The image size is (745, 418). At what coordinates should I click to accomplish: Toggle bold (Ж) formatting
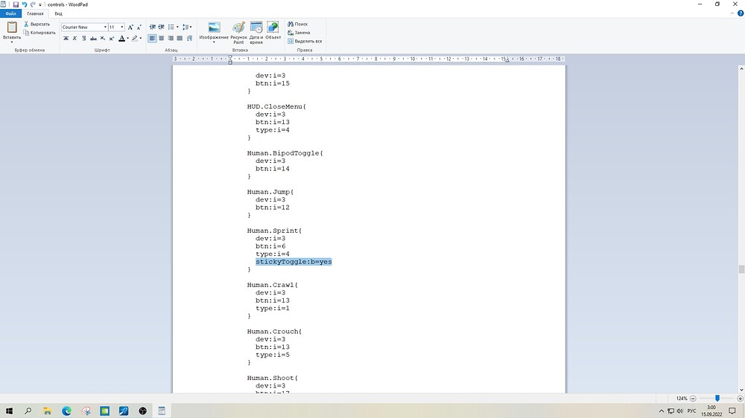click(x=66, y=38)
